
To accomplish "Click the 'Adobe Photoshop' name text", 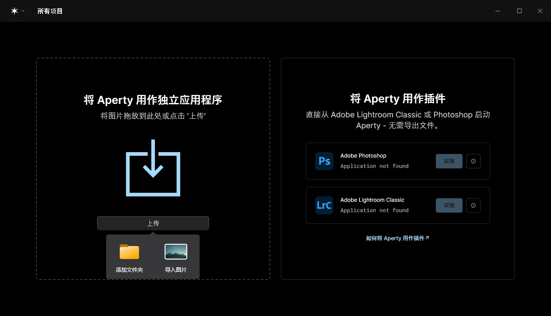I will [x=363, y=156].
